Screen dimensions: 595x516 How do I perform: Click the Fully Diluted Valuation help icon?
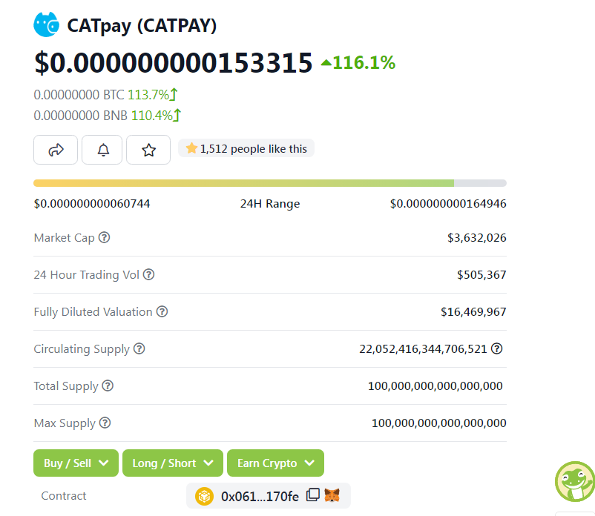pyautogui.click(x=162, y=311)
